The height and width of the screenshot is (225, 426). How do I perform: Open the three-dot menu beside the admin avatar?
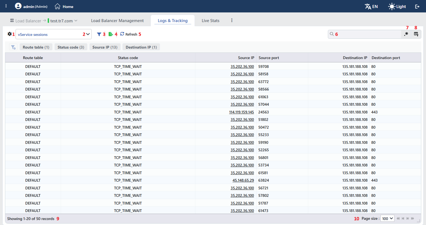click(6, 6)
